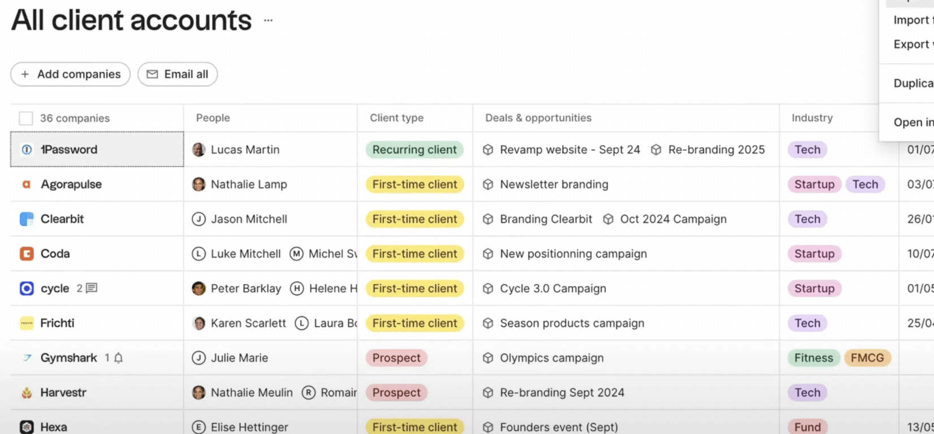This screenshot has width=934, height=434.
Task: Open the New positionning campaign deal
Action: click(x=573, y=254)
